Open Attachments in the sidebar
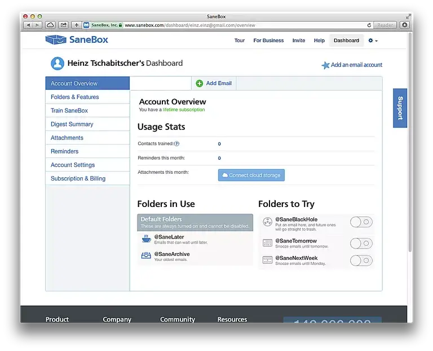The width and height of the screenshot is (433, 351). (87, 138)
